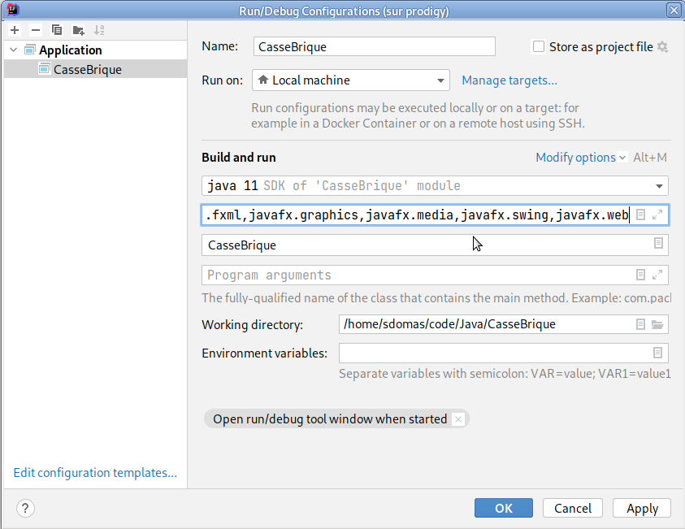
Task: Click the Add New Configuration plus icon
Action: [15, 30]
